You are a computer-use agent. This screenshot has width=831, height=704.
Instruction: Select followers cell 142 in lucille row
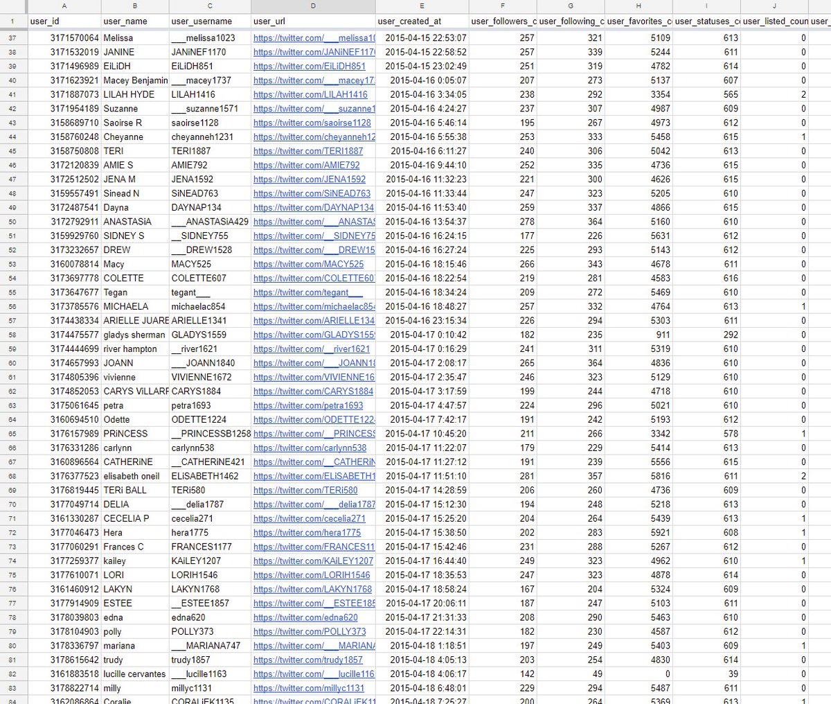coord(502,674)
